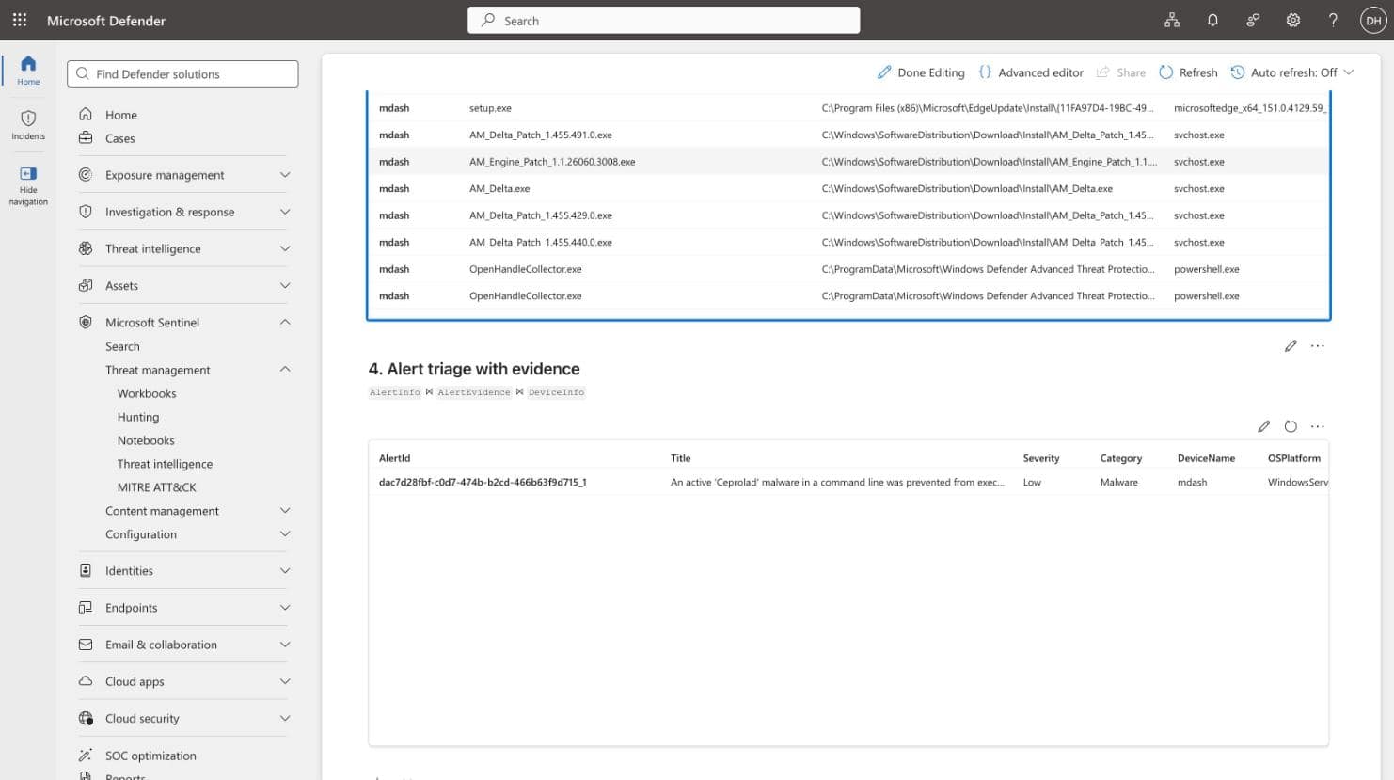Open the community people icon in header

(x=1253, y=20)
